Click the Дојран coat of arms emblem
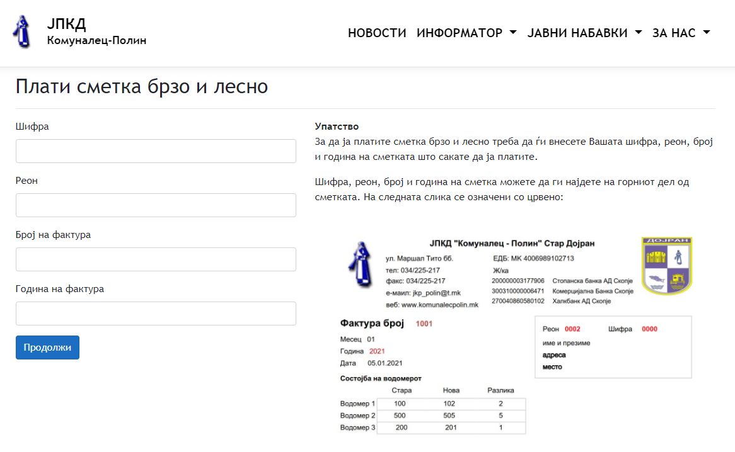The image size is (735, 452). [666, 266]
